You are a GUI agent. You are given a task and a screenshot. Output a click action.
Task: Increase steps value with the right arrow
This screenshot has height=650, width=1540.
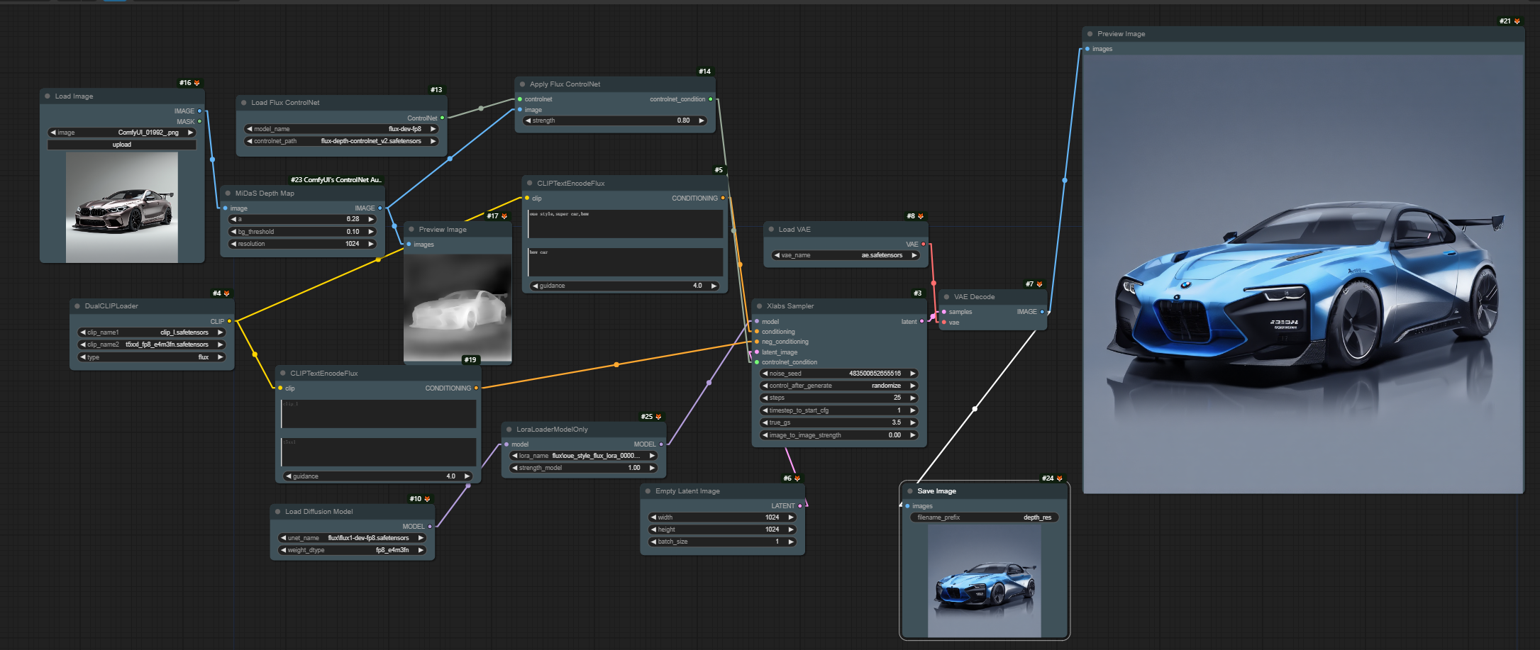(x=913, y=398)
